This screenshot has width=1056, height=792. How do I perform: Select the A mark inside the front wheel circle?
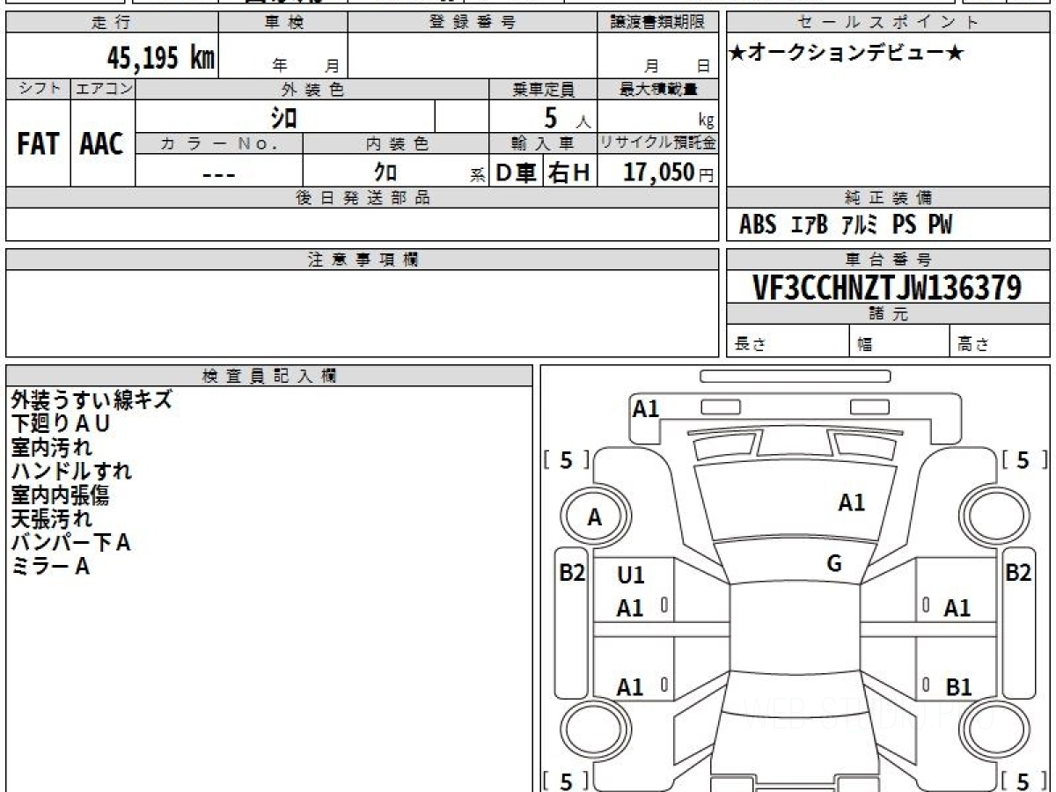pos(594,518)
